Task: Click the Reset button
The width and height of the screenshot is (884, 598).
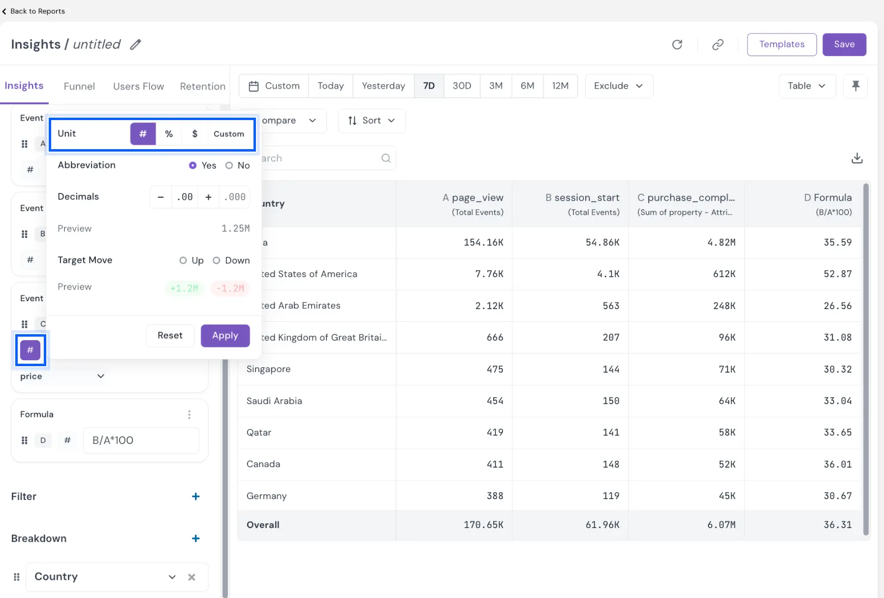Action: (x=170, y=336)
